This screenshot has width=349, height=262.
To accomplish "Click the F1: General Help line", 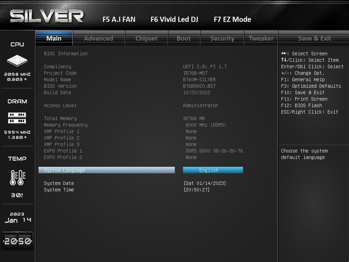I will [303, 79].
